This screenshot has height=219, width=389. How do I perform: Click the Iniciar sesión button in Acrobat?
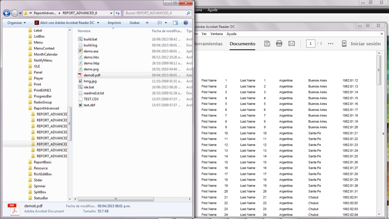tap(365, 44)
